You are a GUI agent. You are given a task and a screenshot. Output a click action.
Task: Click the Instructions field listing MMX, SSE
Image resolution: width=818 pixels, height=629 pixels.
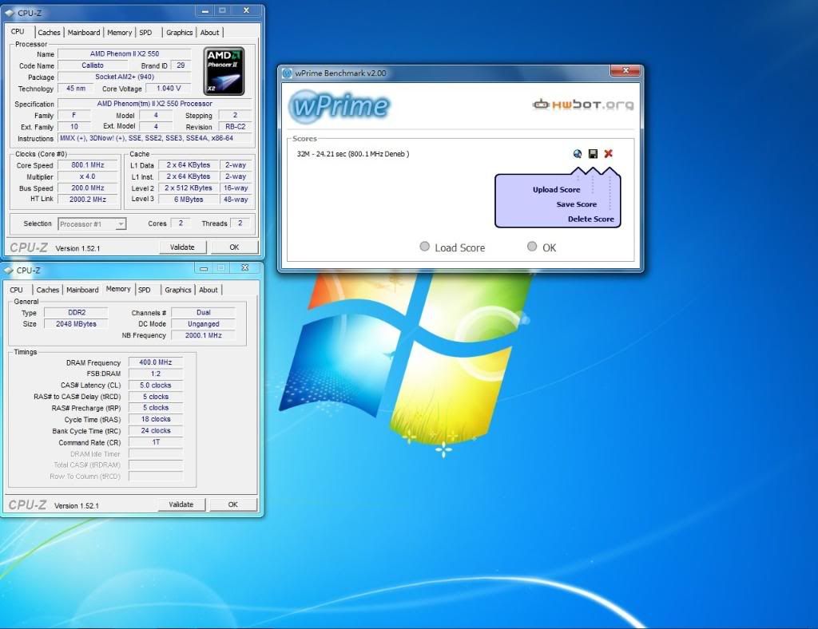(155, 139)
